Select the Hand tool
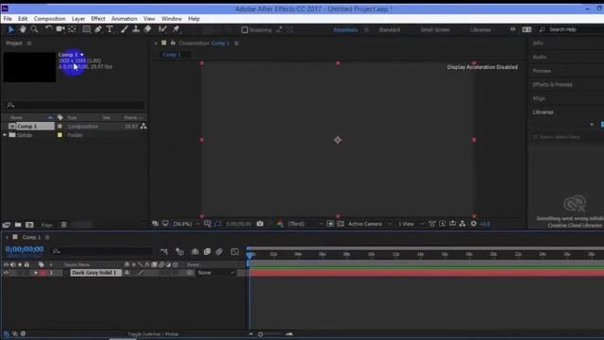The image size is (604, 340). (23, 29)
